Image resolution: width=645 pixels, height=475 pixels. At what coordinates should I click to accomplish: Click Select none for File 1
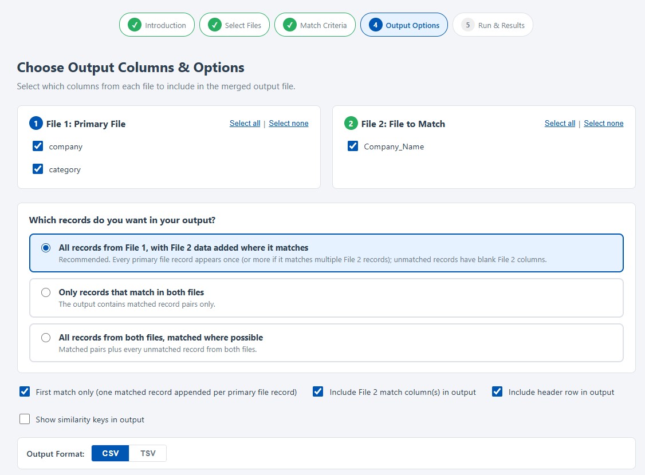(288, 123)
